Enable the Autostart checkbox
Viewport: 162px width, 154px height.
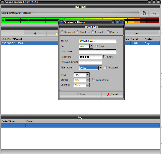pyautogui.click(x=105, y=67)
